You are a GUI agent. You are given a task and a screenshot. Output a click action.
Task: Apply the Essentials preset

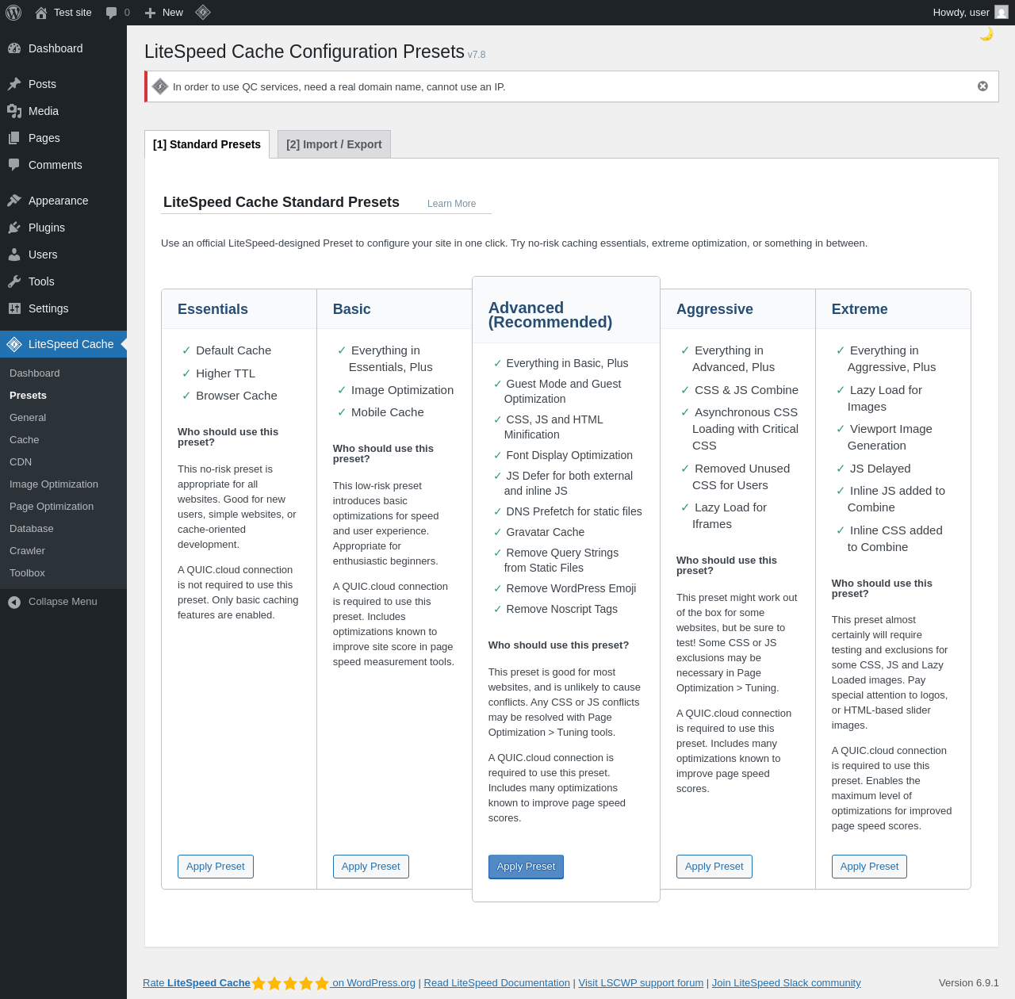pos(216,867)
